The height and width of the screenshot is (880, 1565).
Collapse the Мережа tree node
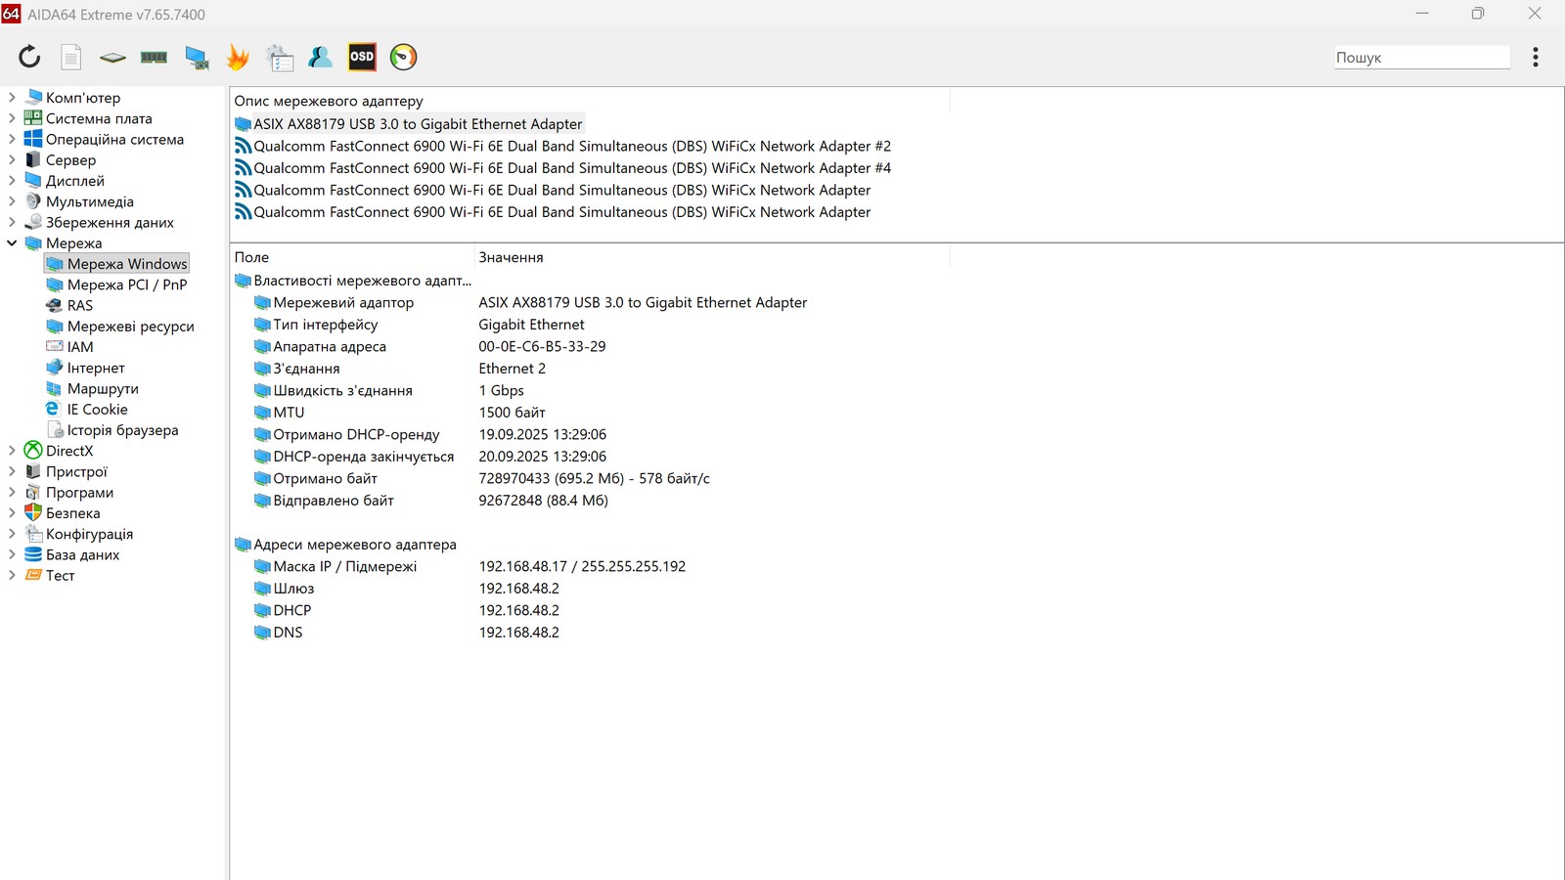coord(12,243)
